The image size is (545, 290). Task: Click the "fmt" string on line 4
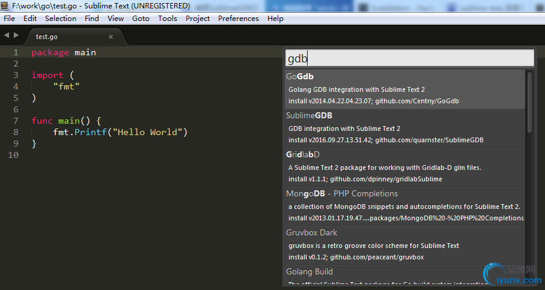pos(66,86)
